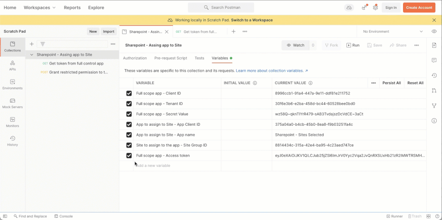Open Explore in top navigation
Viewport: 442px width, 220px height.
[96, 8]
